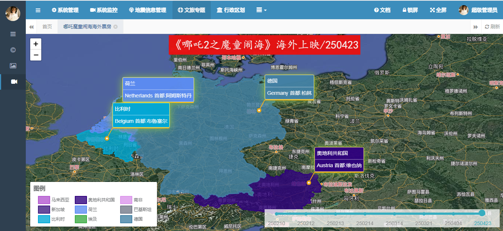Click the sidebar copyright icon

pos(13,50)
